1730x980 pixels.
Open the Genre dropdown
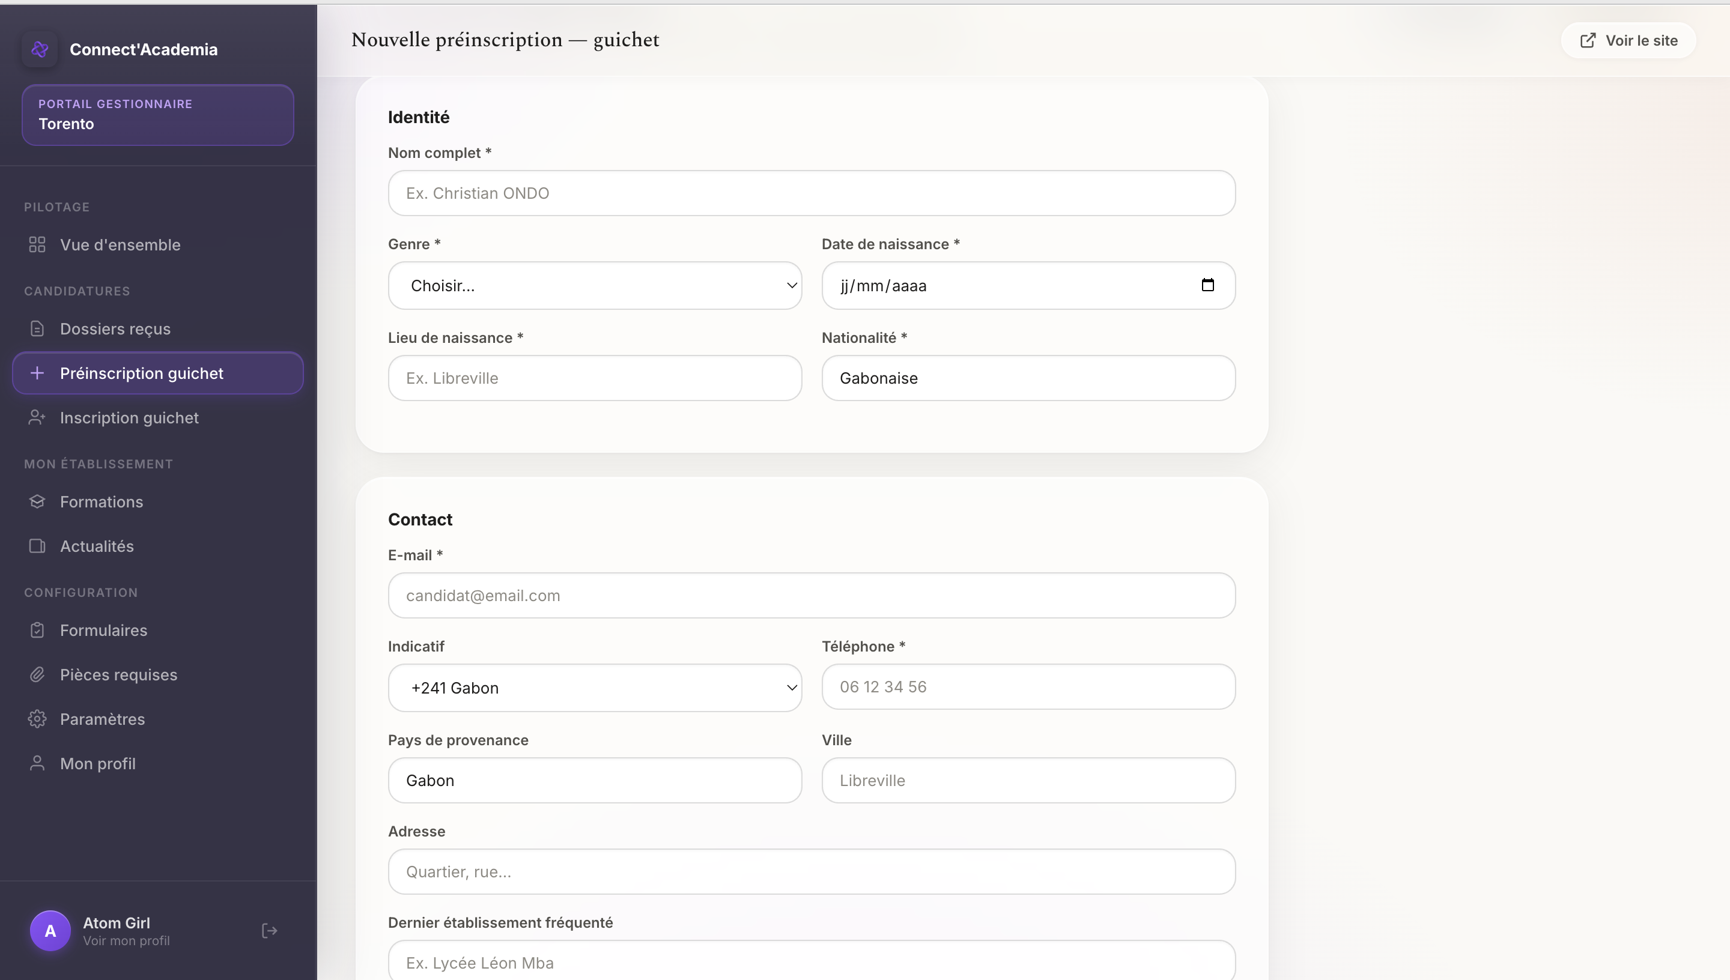(x=595, y=285)
